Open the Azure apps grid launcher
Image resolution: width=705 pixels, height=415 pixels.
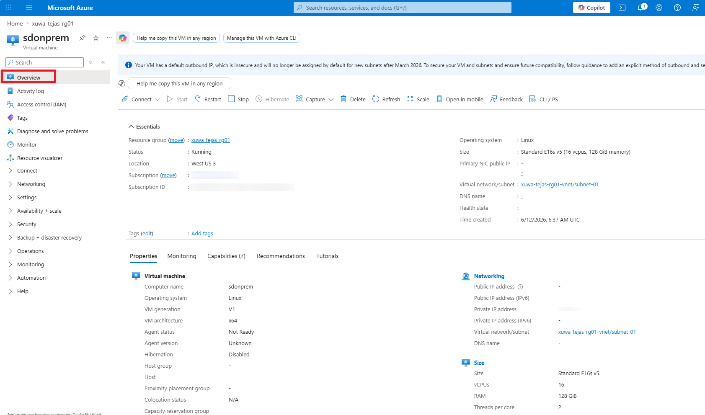pos(9,8)
